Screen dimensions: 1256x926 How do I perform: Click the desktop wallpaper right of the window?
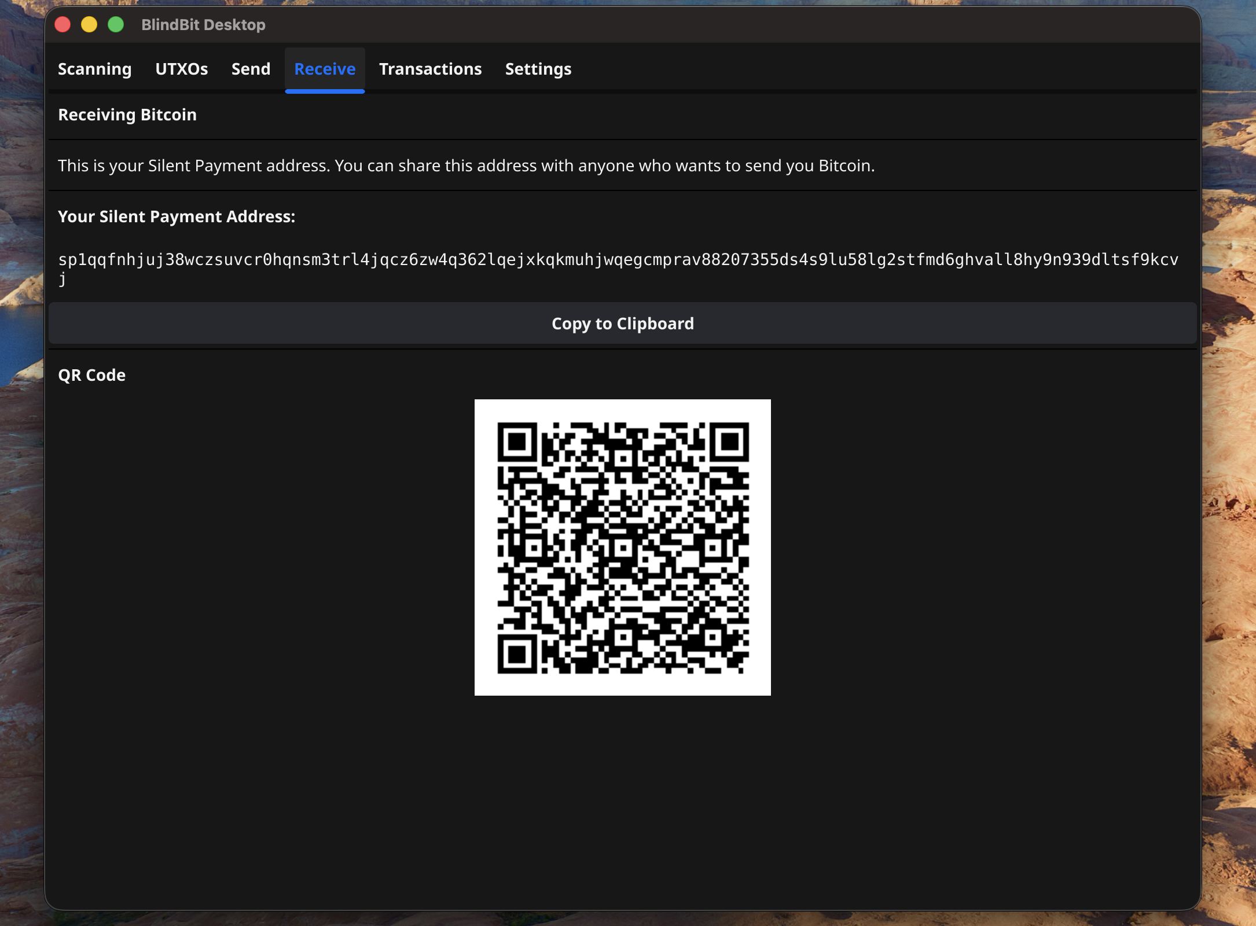click(x=1229, y=463)
